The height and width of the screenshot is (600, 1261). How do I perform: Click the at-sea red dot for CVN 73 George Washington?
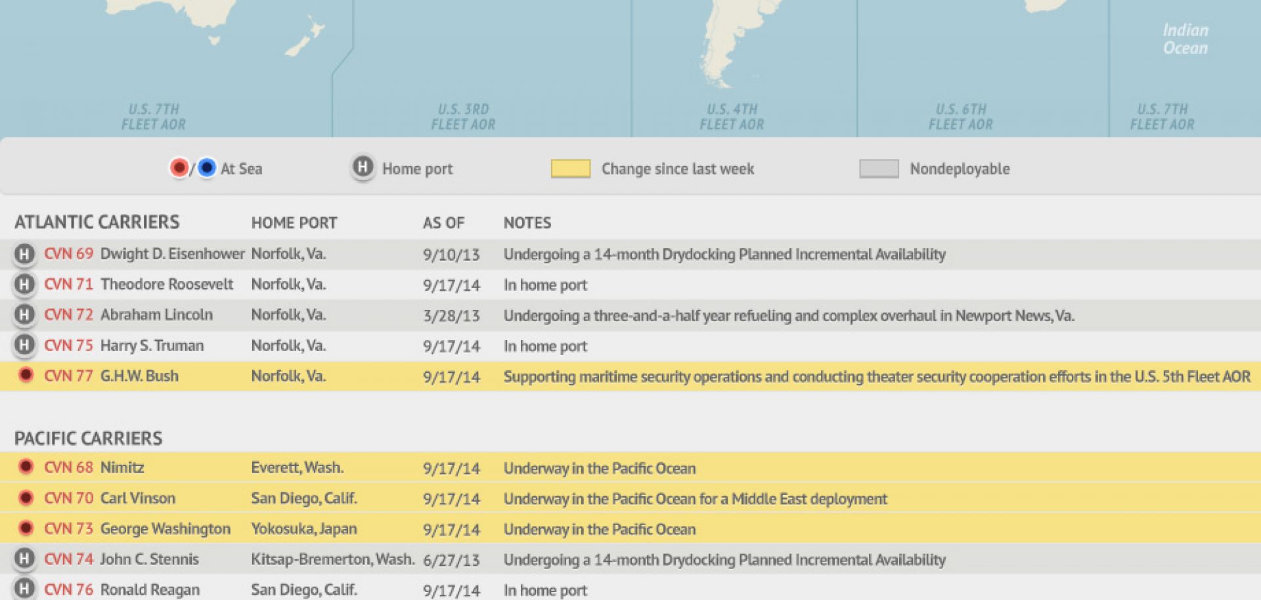pos(26,528)
